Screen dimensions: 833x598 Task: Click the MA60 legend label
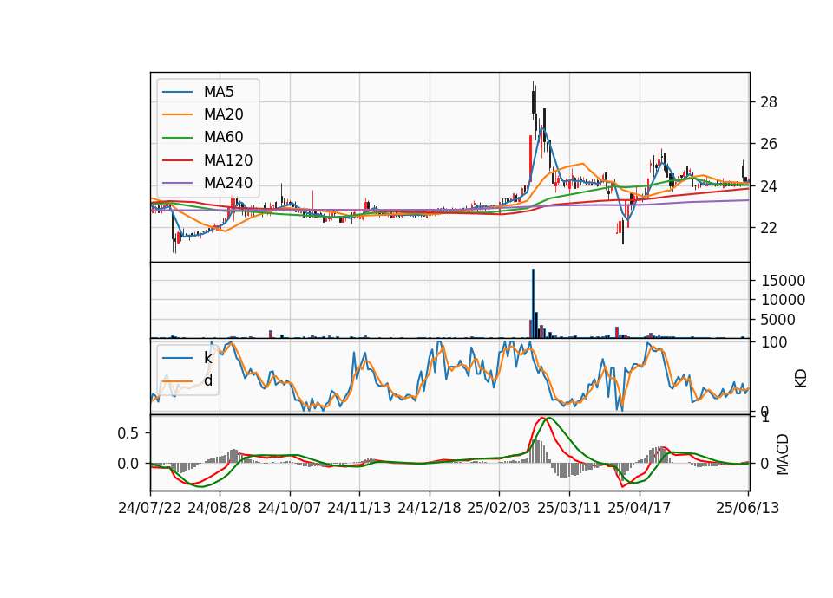point(223,137)
